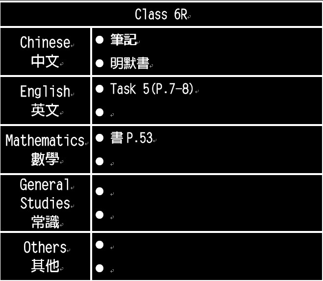The image size is (323, 281).
Task: Click the bullet beside 書 P.53
Action: [x=99, y=138]
